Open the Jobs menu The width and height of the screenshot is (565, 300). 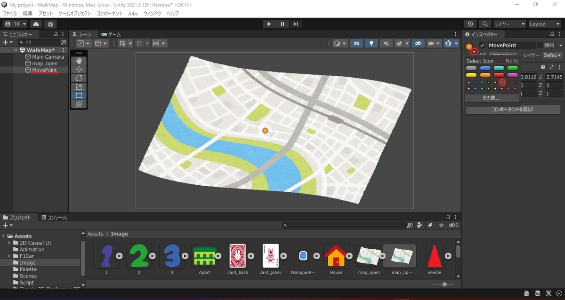133,14
